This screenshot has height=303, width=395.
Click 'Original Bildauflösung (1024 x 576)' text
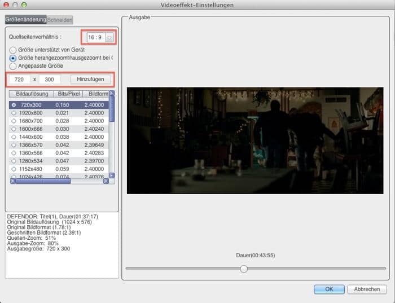50,222
